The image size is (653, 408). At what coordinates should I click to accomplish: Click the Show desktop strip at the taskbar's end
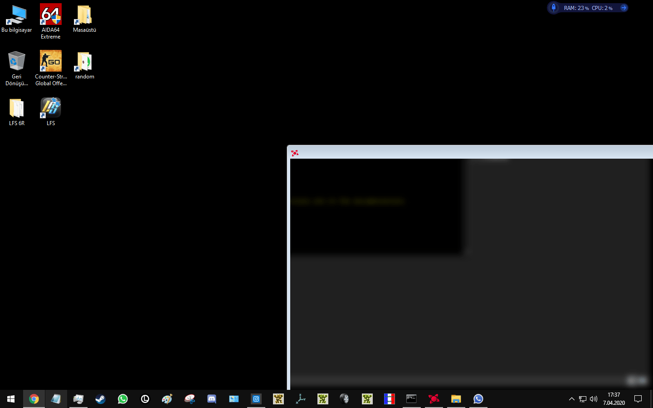tap(652, 399)
